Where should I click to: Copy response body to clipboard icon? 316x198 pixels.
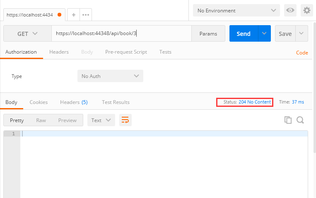tap(288, 120)
